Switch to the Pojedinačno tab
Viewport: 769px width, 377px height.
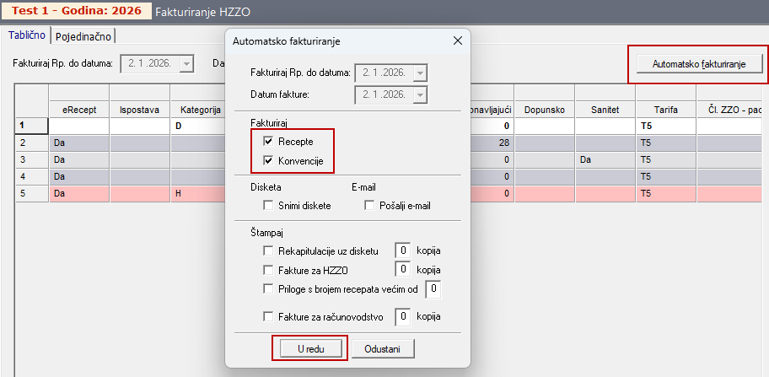[84, 35]
